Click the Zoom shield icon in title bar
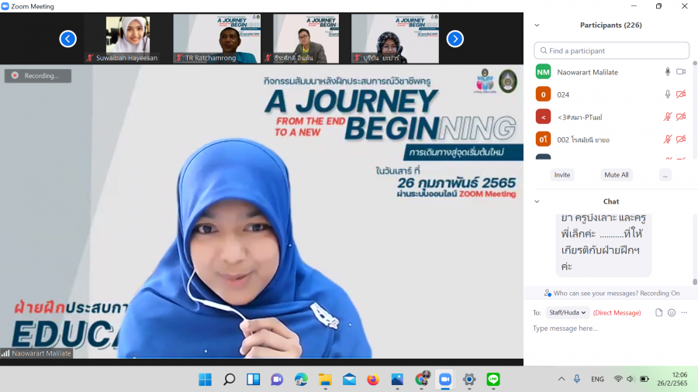 click(x=5, y=6)
